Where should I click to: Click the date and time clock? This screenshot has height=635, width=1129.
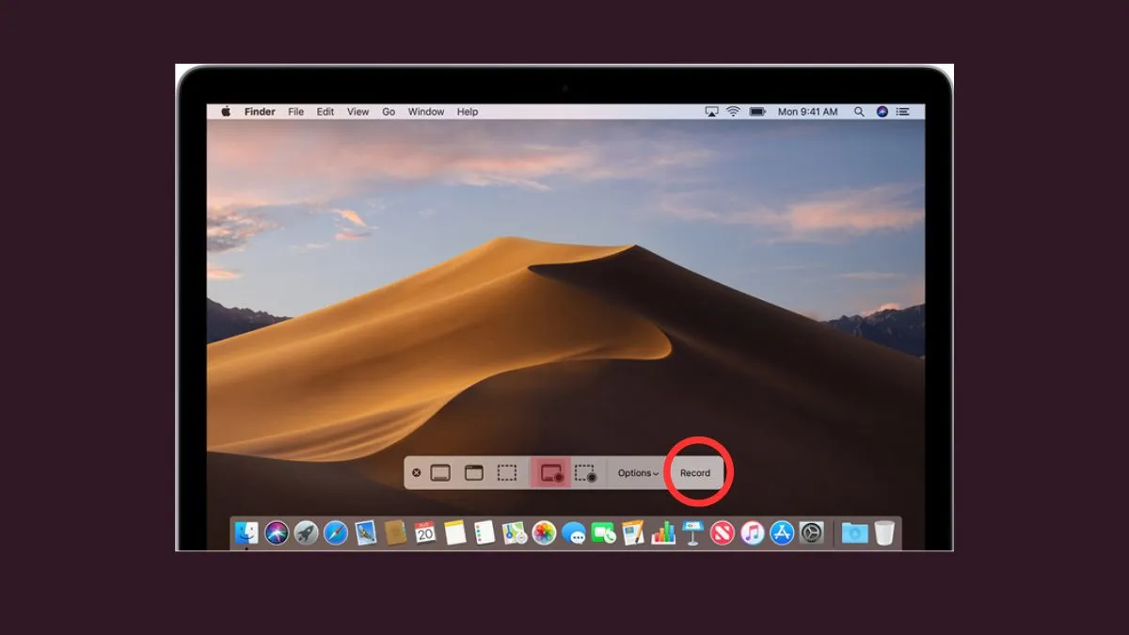[x=807, y=111]
